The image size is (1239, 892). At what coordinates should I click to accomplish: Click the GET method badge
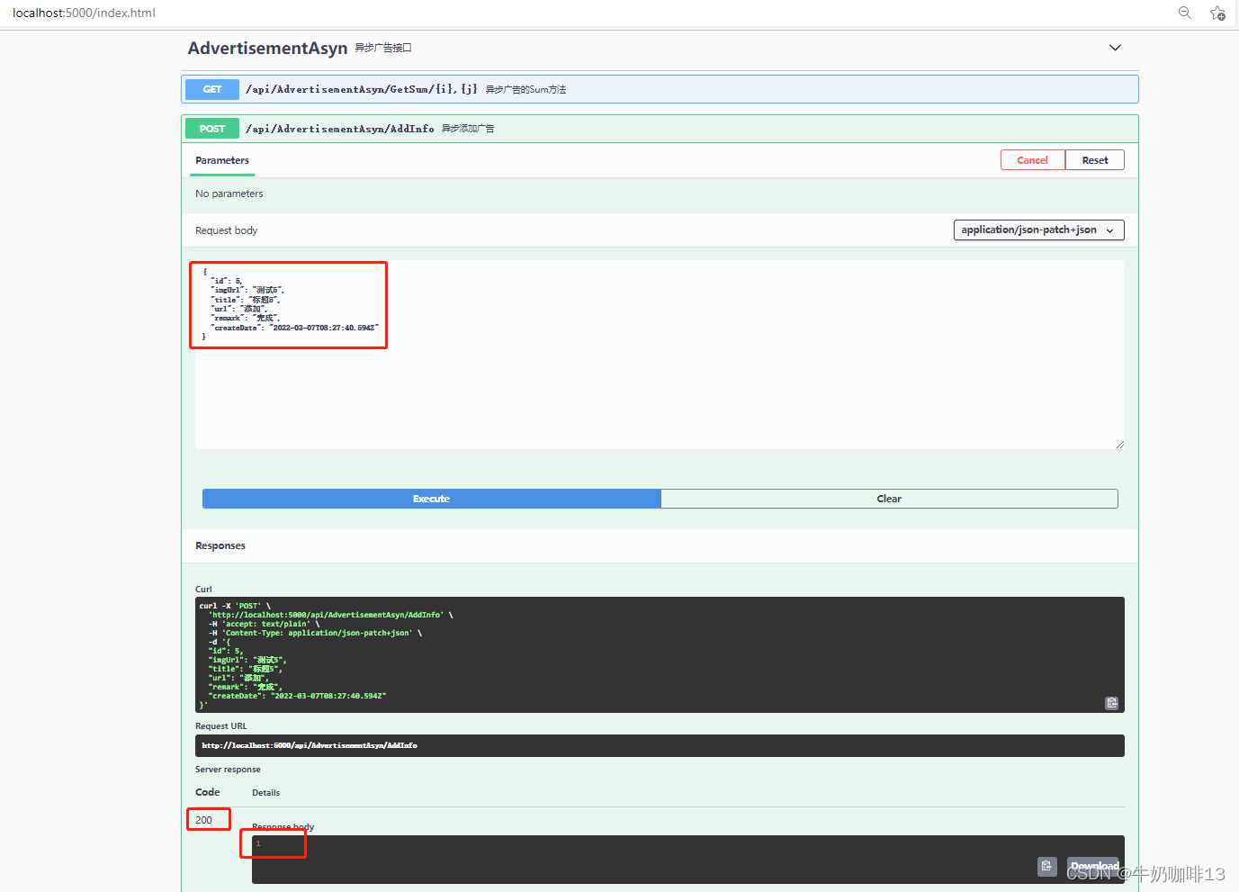click(212, 89)
